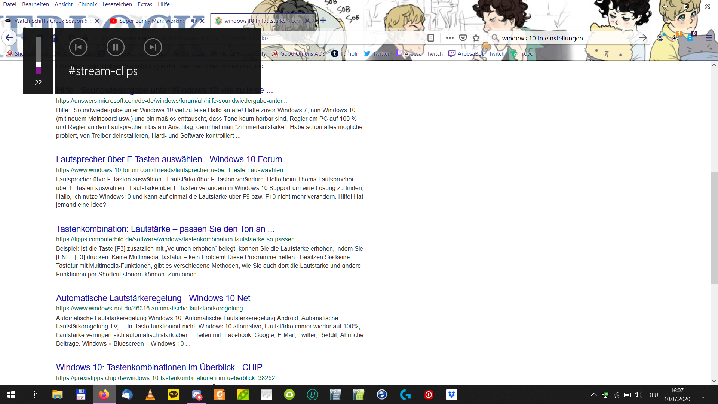Open KakaoTalk from taskbar

pyautogui.click(x=174, y=395)
